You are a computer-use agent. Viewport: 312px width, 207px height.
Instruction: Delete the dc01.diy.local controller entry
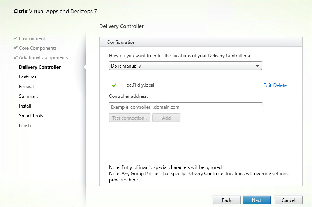tap(280, 85)
